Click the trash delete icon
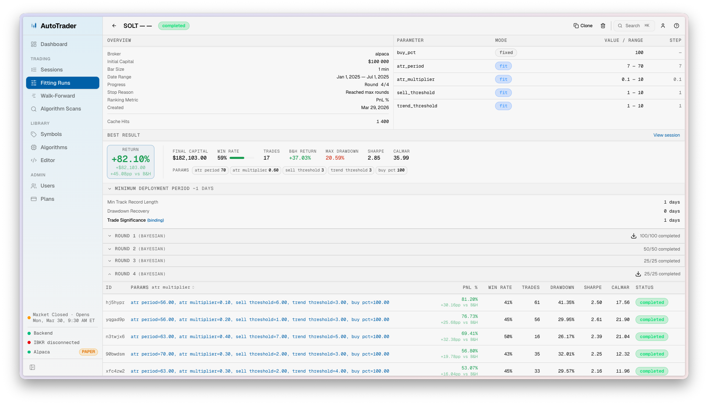 pyautogui.click(x=603, y=26)
